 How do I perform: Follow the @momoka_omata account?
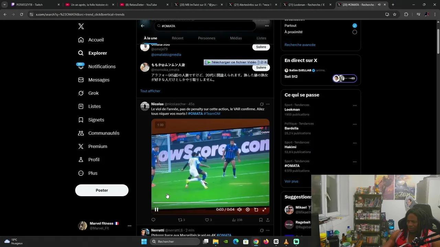261,68
